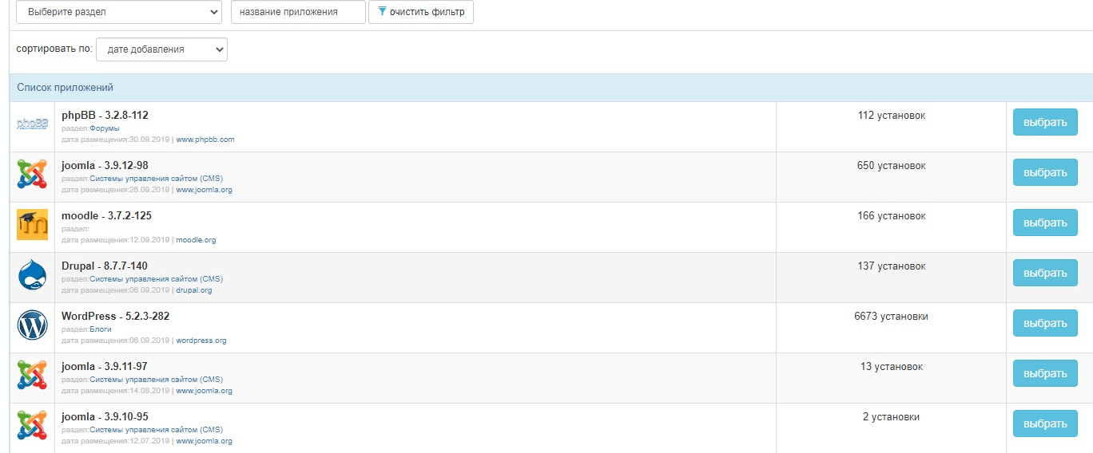Click the title 'joomla - 3.9.10-95'
1093x453 pixels.
click(x=105, y=416)
